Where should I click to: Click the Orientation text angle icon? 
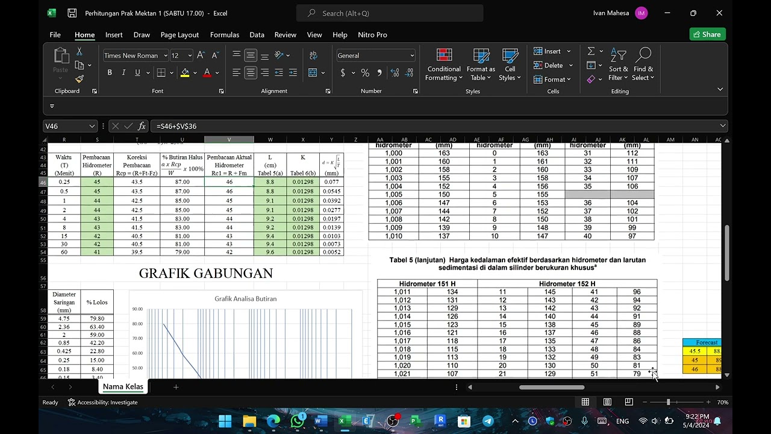pos(279,55)
